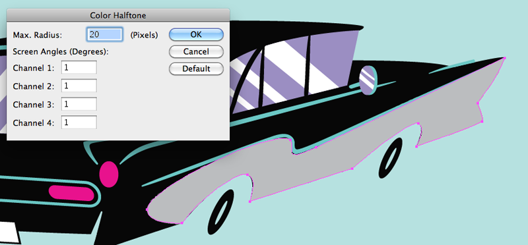Click the "Screen Angles (Degrees):" label

pyautogui.click(x=61, y=52)
